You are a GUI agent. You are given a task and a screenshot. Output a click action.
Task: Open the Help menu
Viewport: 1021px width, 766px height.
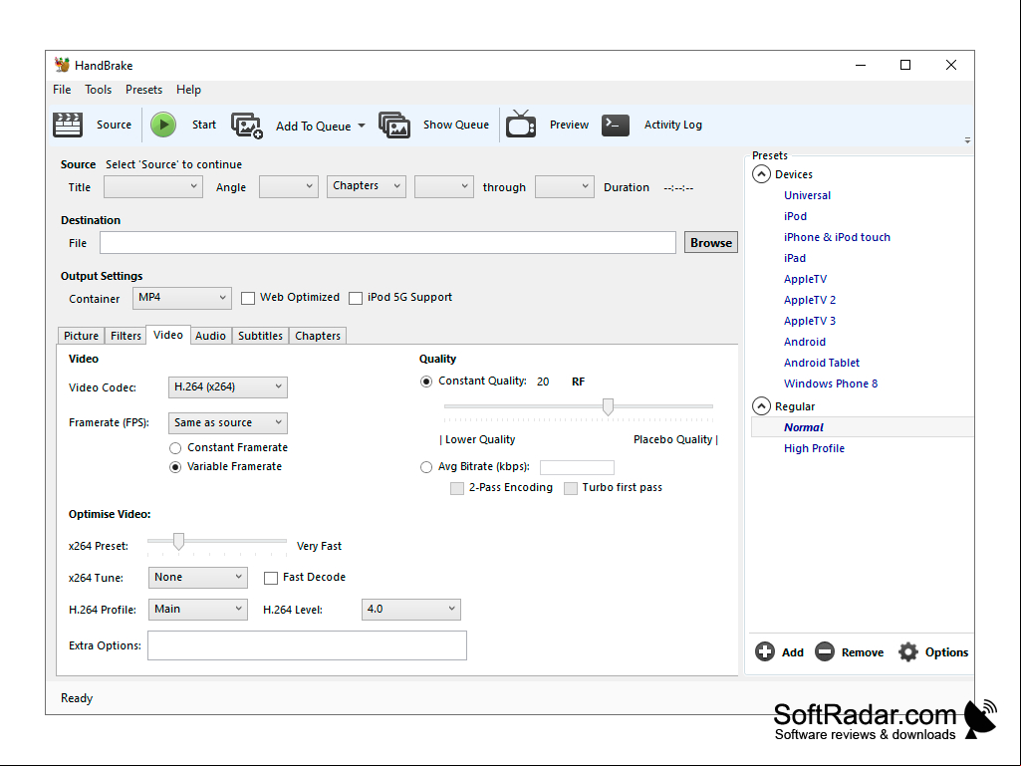188,90
